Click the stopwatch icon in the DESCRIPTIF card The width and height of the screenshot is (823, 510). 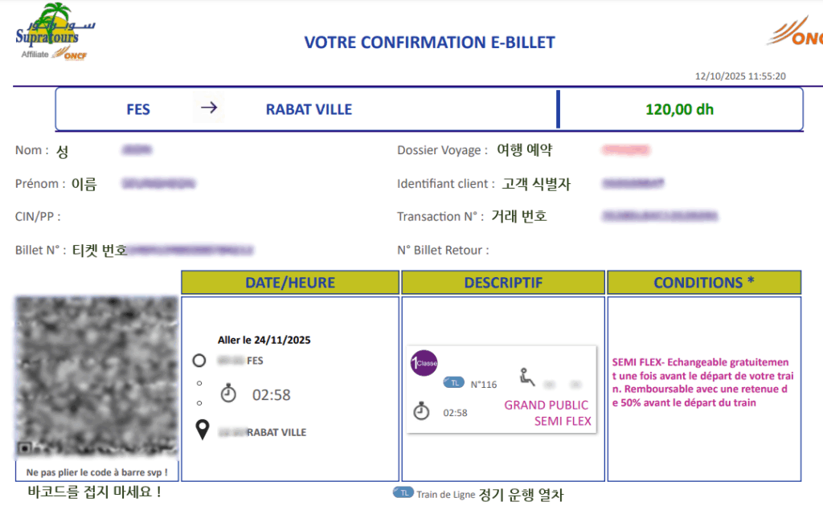[x=421, y=412]
